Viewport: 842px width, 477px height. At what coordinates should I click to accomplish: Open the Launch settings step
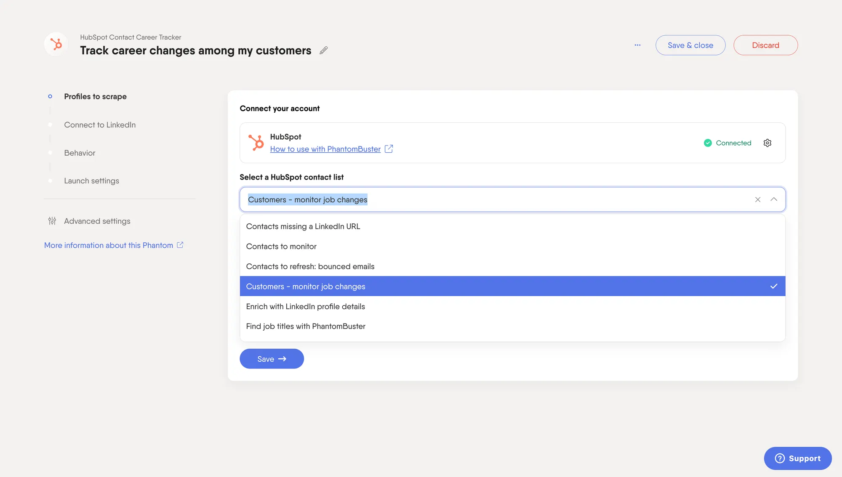coord(91,181)
